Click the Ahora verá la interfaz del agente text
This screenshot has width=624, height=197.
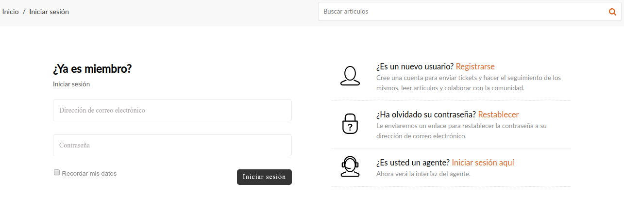point(423,174)
